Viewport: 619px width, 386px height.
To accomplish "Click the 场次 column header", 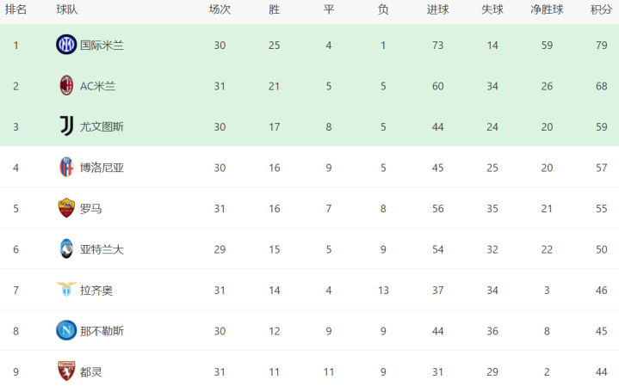I will click(x=220, y=10).
